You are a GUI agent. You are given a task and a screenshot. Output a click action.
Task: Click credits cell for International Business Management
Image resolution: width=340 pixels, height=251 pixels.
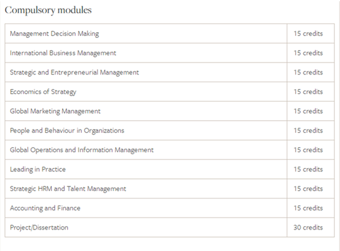311,53
